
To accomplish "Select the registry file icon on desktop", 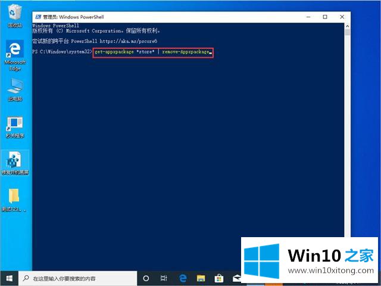I will point(15,163).
